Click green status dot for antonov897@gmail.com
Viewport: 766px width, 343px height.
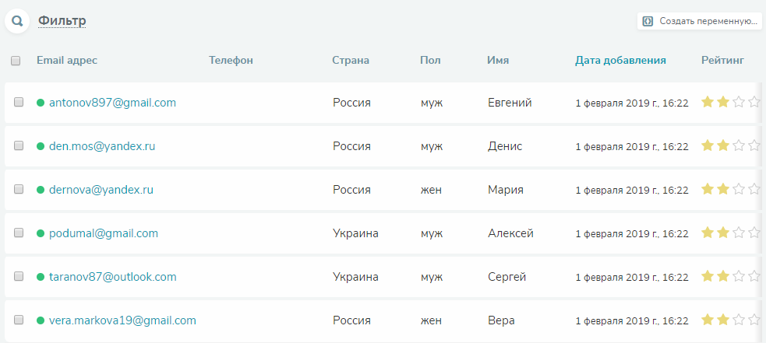tap(41, 103)
